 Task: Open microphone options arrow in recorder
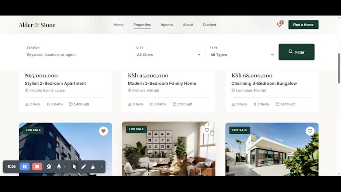point(65,167)
